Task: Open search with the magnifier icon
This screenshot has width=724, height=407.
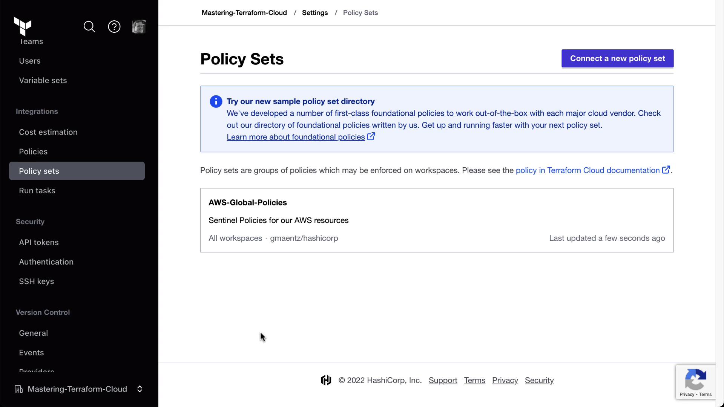Action: (x=89, y=27)
